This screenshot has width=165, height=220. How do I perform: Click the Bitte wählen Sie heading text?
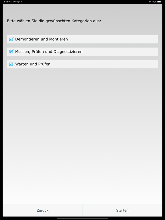pos(54,21)
